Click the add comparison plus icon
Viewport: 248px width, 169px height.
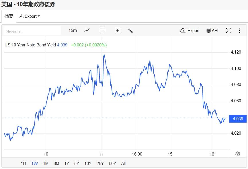(118, 30)
